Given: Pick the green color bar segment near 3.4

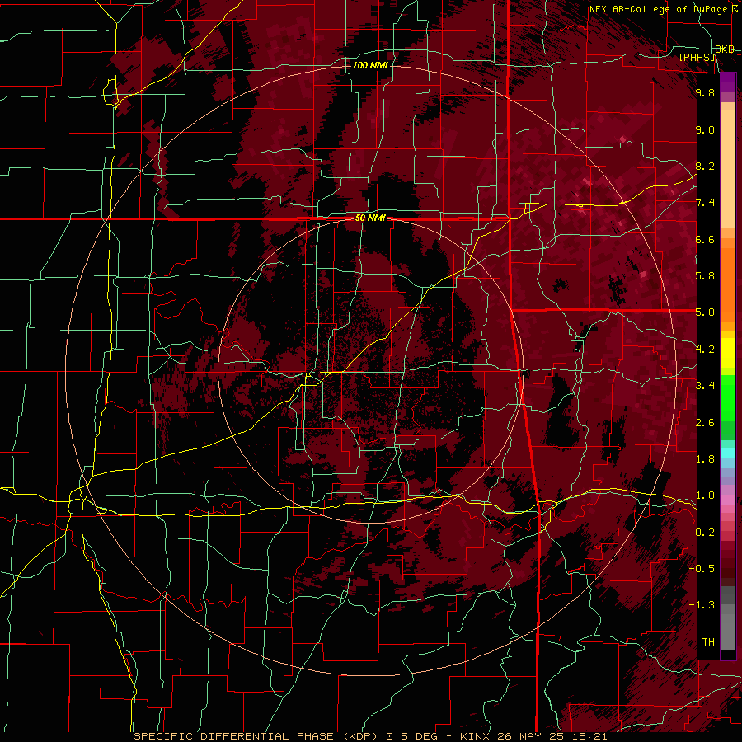Looking at the screenshot, I should [x=728, y=397].
